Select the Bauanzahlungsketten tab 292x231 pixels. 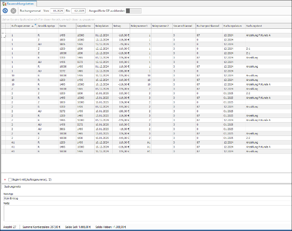(18, 3)
